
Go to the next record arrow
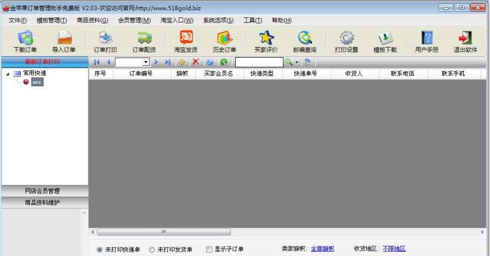click(156, 62)
